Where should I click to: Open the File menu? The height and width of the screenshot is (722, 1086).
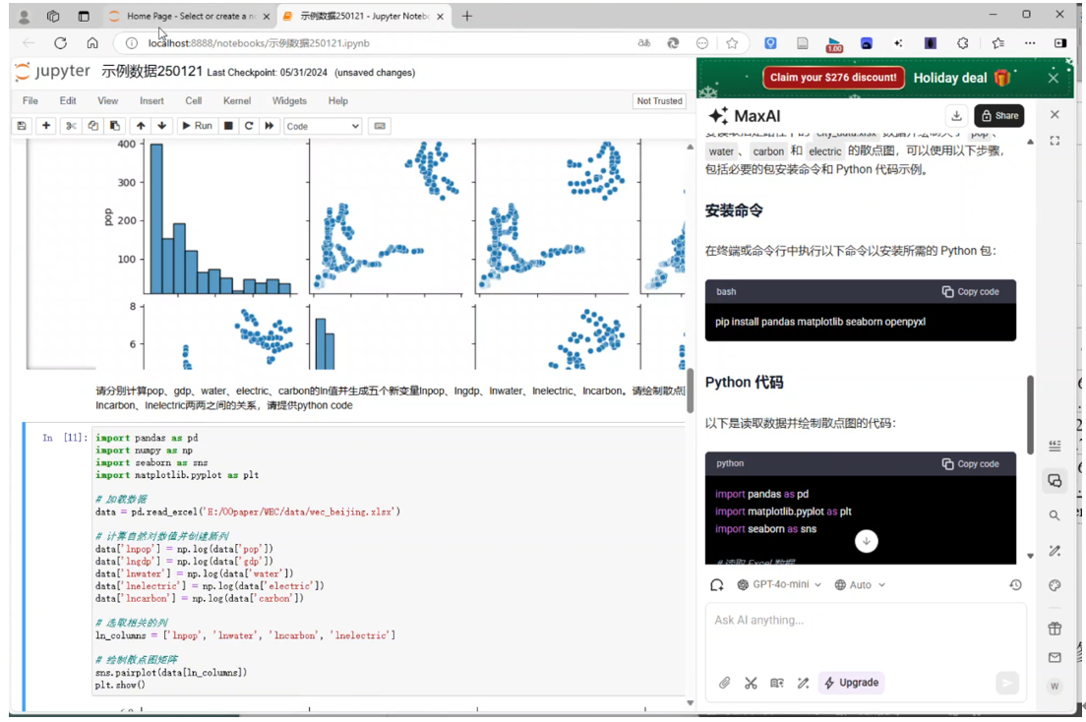pyautogui.click(x=30, y=101)
